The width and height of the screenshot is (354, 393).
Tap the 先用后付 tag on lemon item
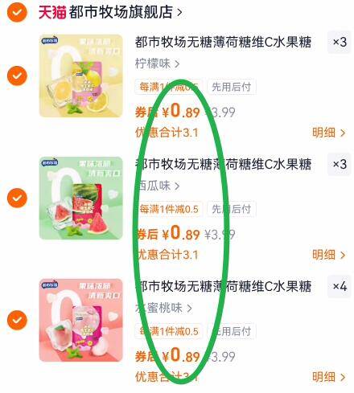232,87
